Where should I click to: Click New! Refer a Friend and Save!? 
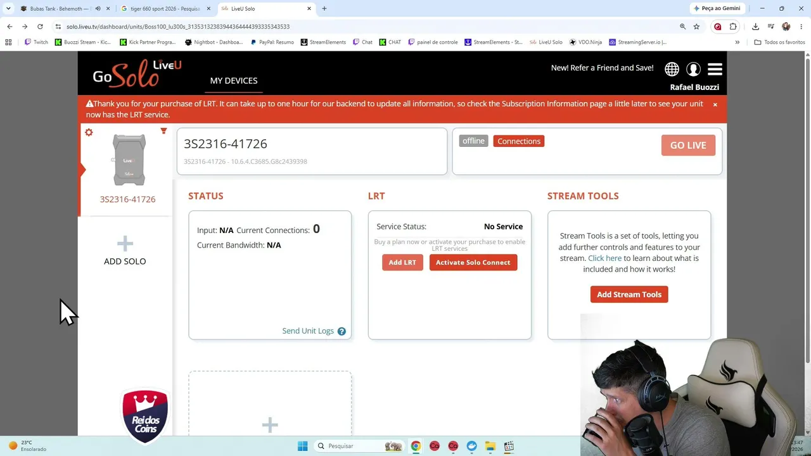coord(602,68)
